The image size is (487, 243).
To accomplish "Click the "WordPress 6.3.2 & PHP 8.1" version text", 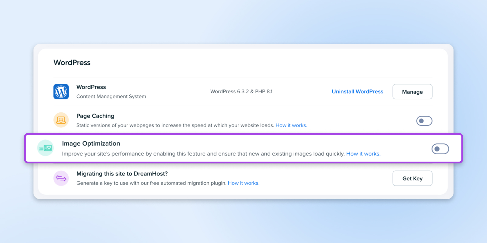I will [x=241, y=92].
